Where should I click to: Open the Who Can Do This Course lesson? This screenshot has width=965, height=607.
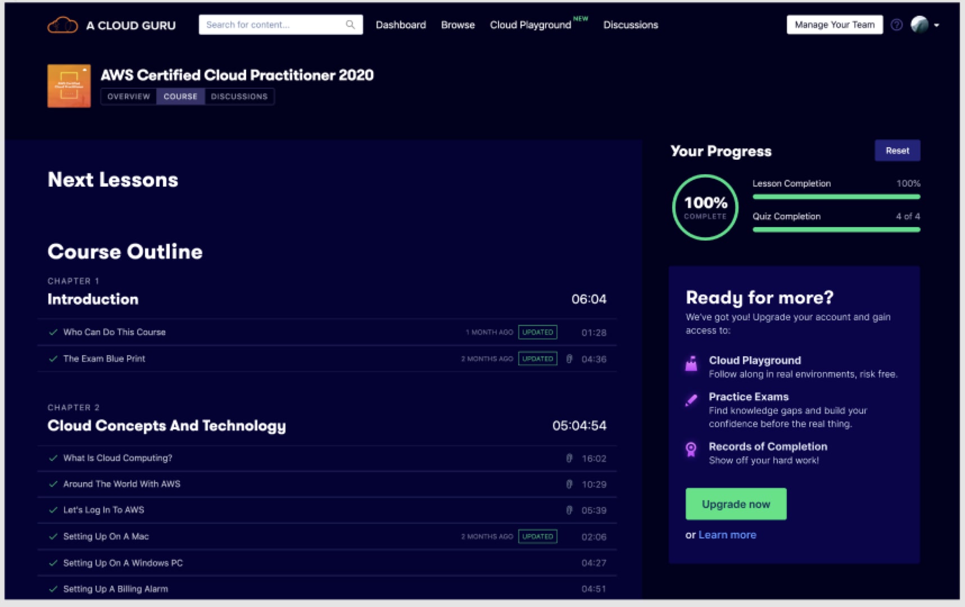pos(327,332)
